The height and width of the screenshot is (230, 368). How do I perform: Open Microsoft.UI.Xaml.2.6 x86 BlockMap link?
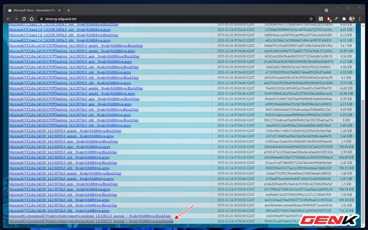coord(64,35)
